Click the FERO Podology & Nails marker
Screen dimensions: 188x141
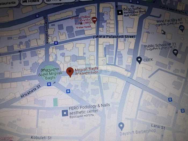click(65, 113)
